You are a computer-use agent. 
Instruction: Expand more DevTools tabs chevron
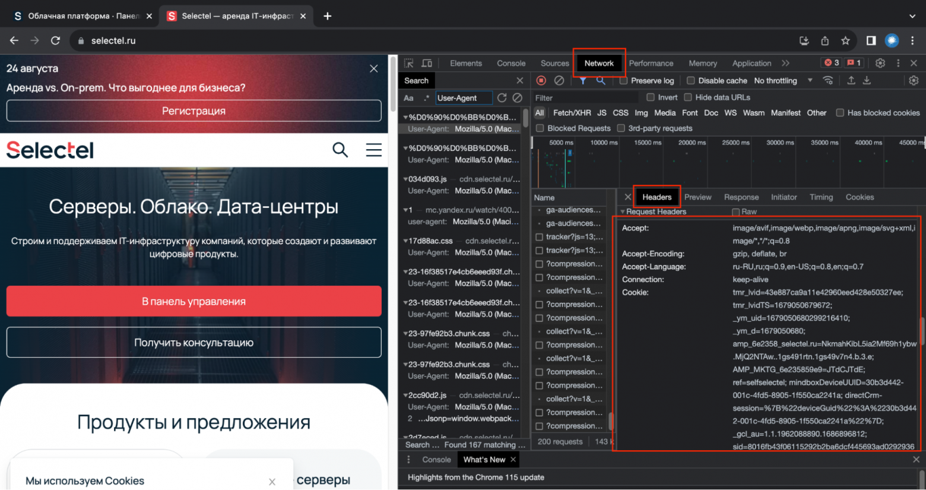tap(786, 63)
